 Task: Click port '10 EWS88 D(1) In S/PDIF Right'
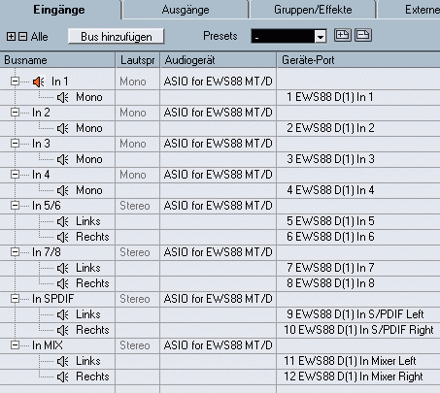(358, 330)
